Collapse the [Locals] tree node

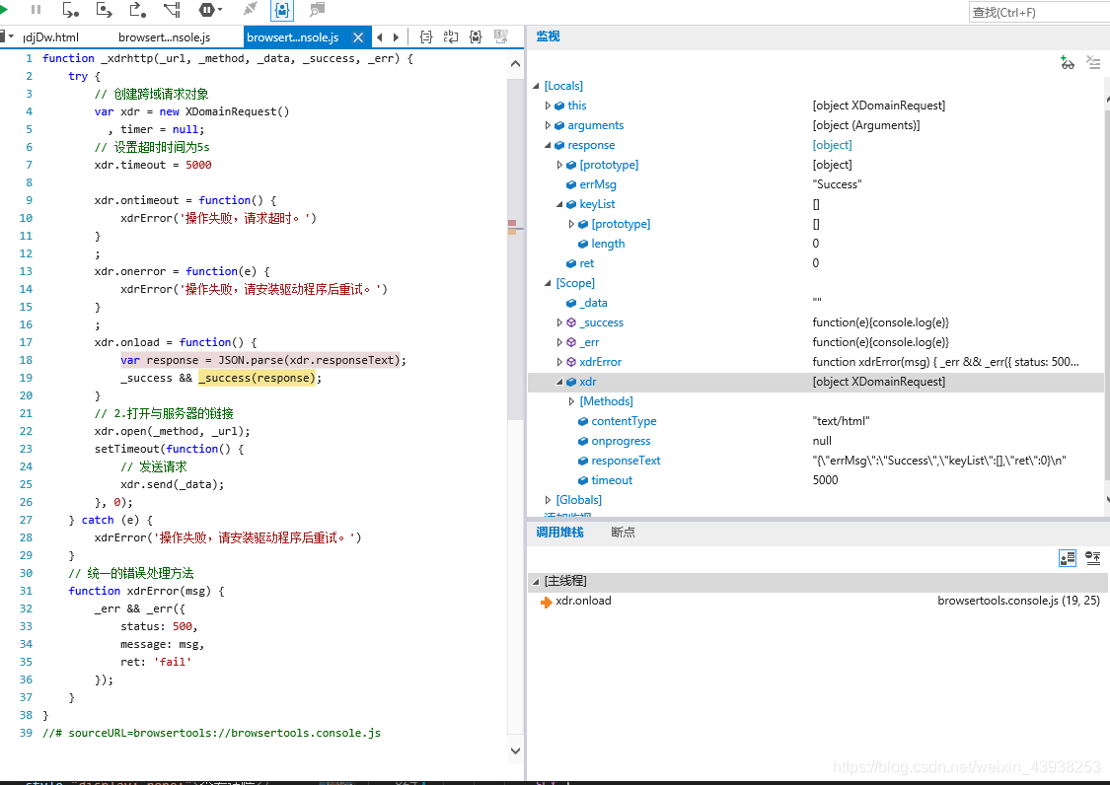(x=536, y=86)
